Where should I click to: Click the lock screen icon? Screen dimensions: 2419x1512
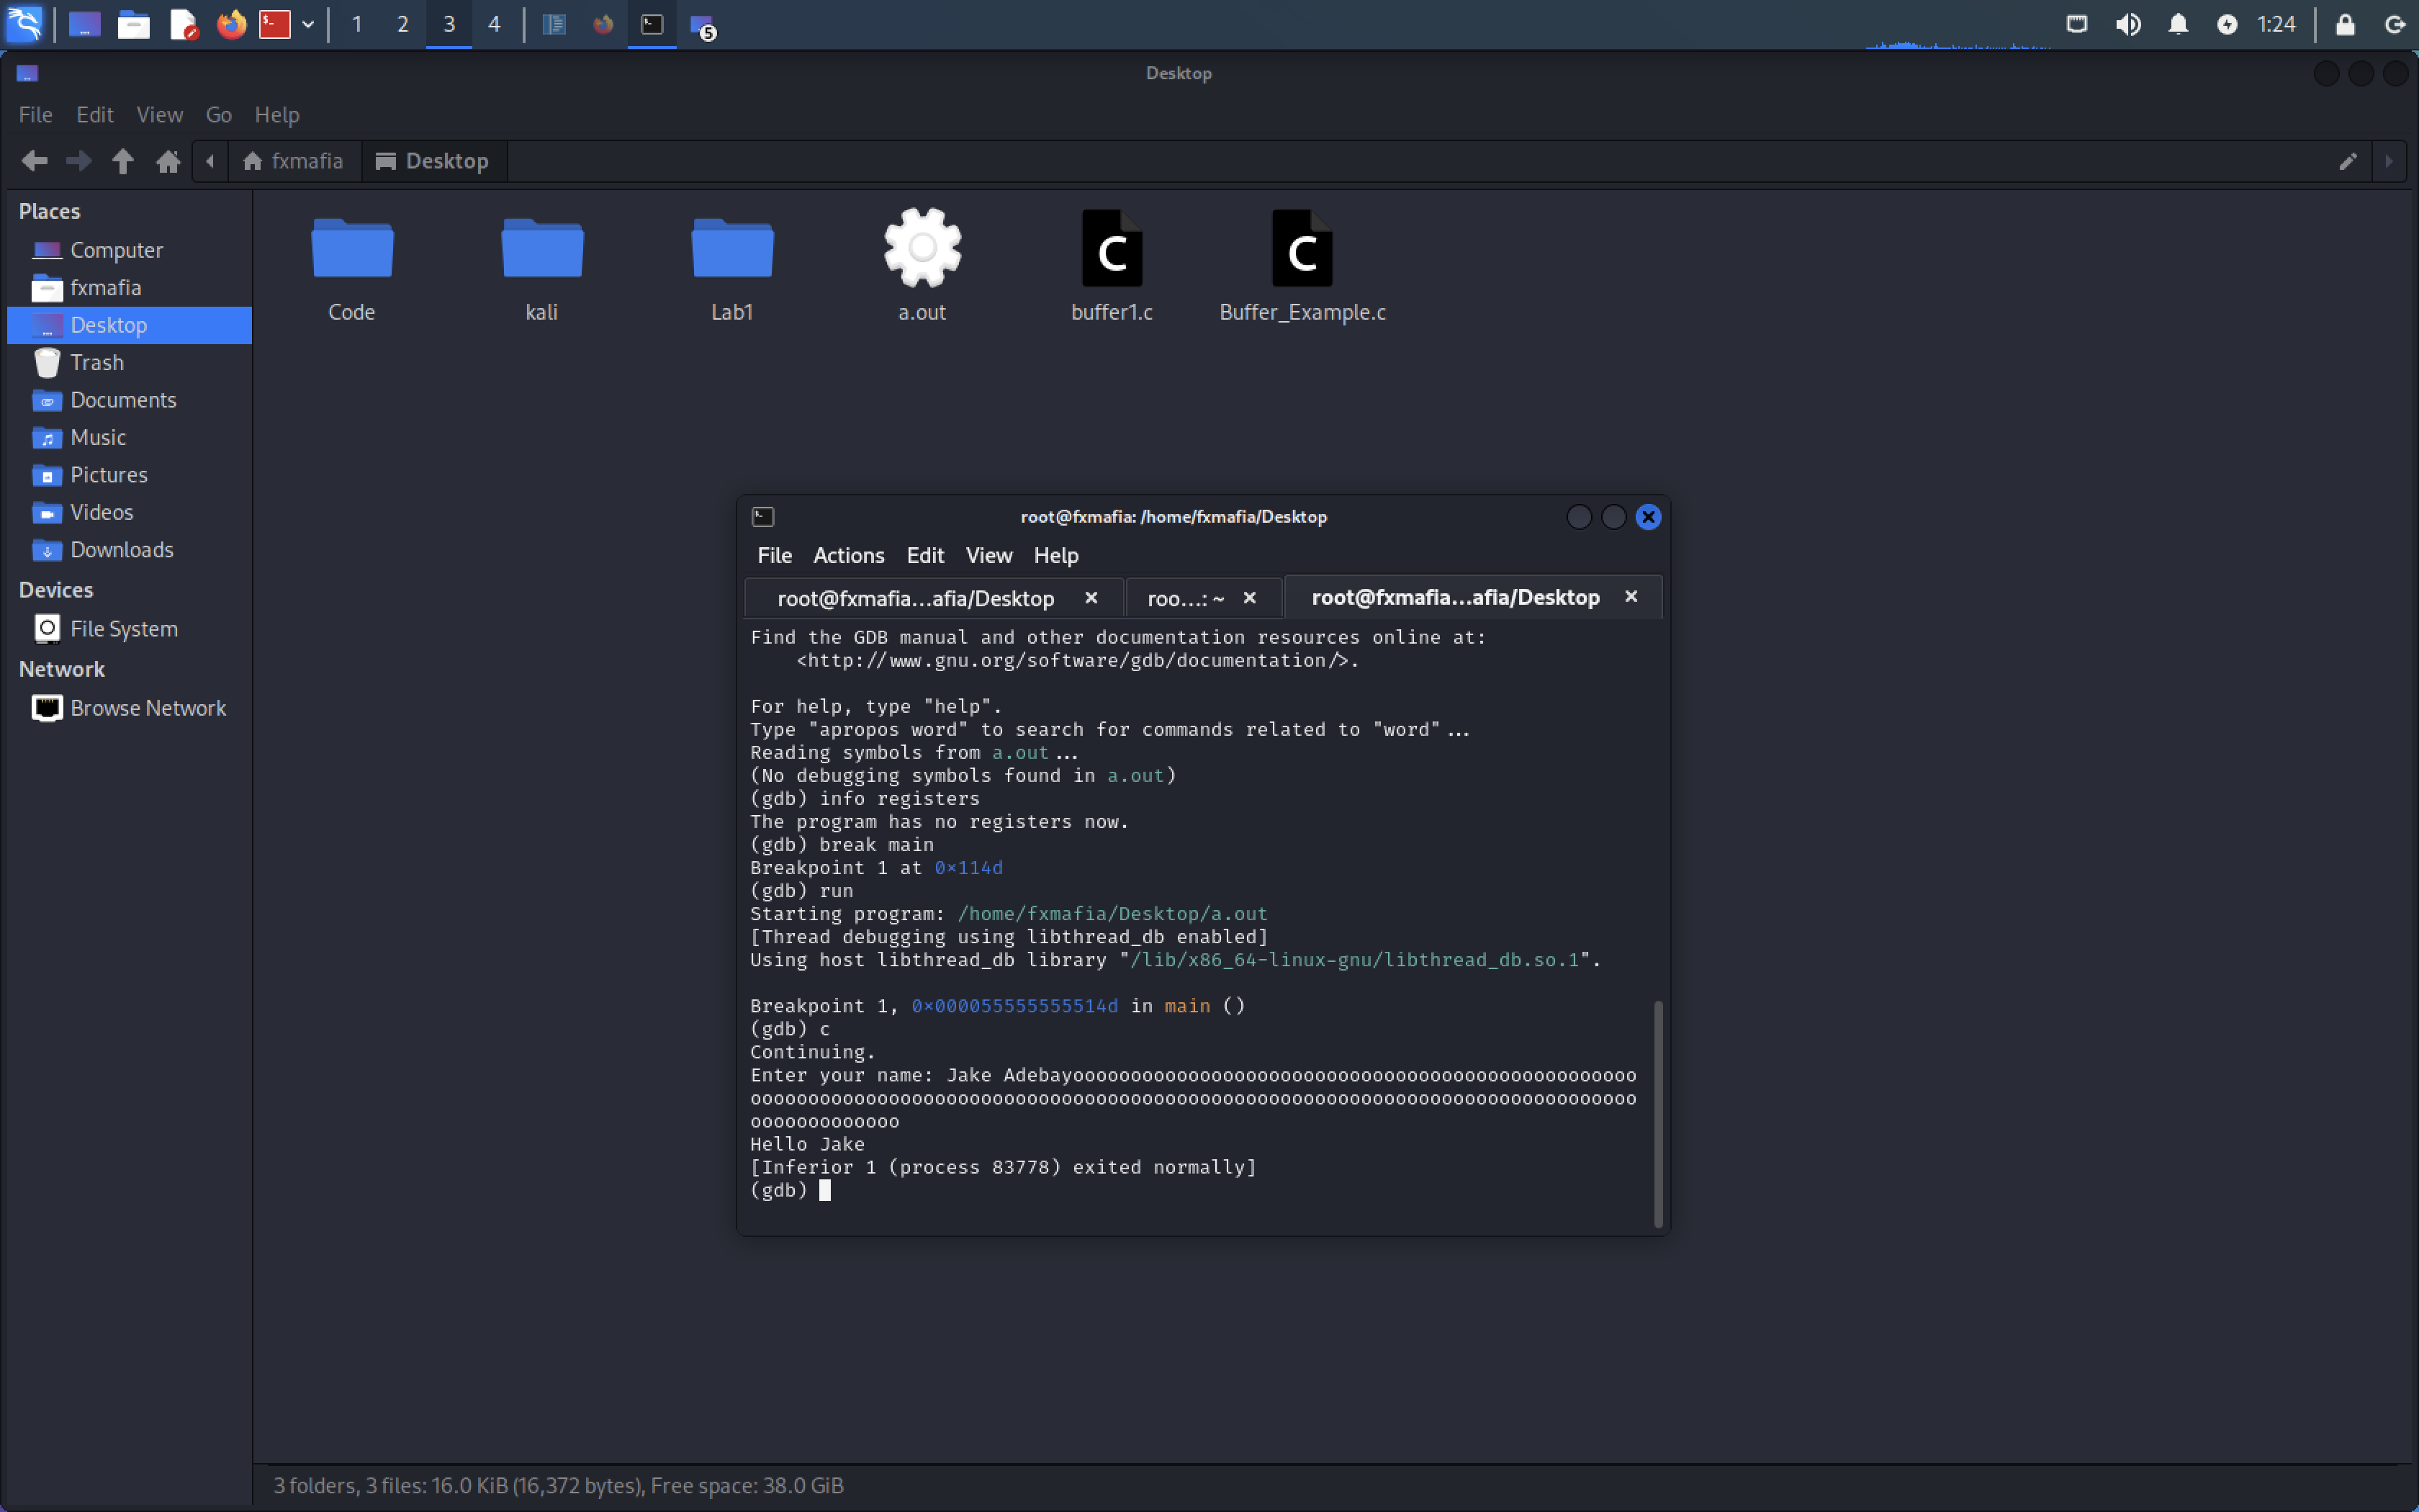(x=2345, y=24)
